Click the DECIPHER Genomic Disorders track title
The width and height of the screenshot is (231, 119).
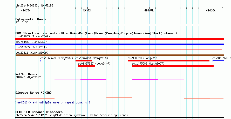pos(39,112)
